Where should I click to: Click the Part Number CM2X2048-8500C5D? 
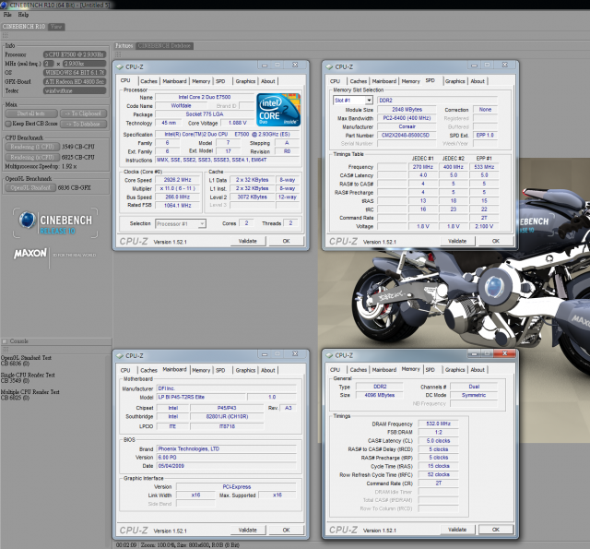[406, 136]
